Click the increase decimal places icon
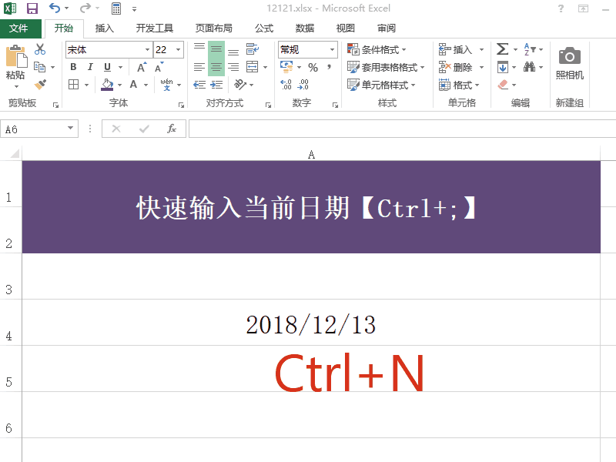 click(x=285, y=82)
